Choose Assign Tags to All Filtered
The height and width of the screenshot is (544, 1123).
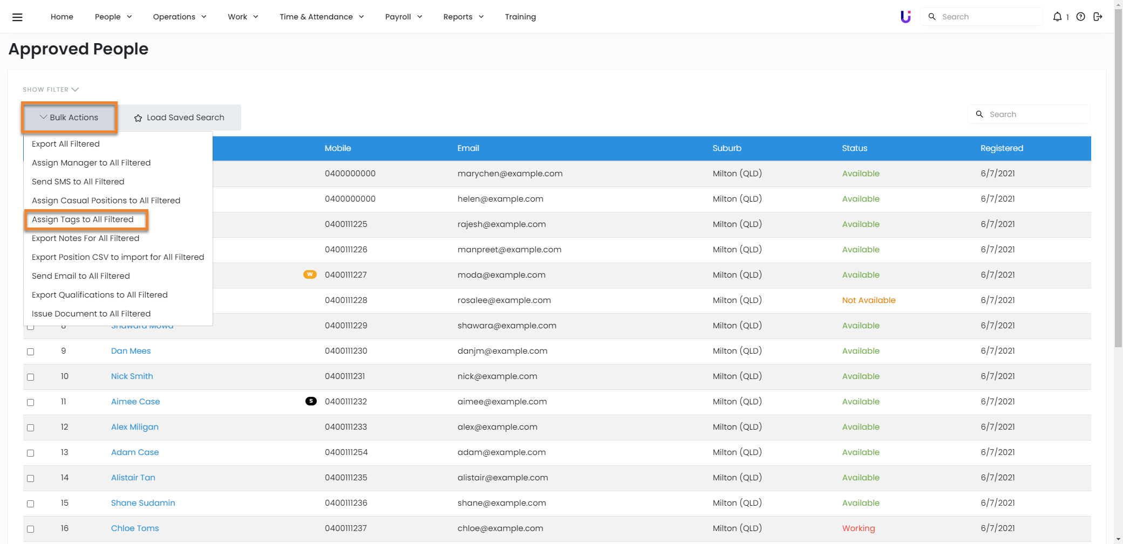pyautogui.click(x=83, y=219)
